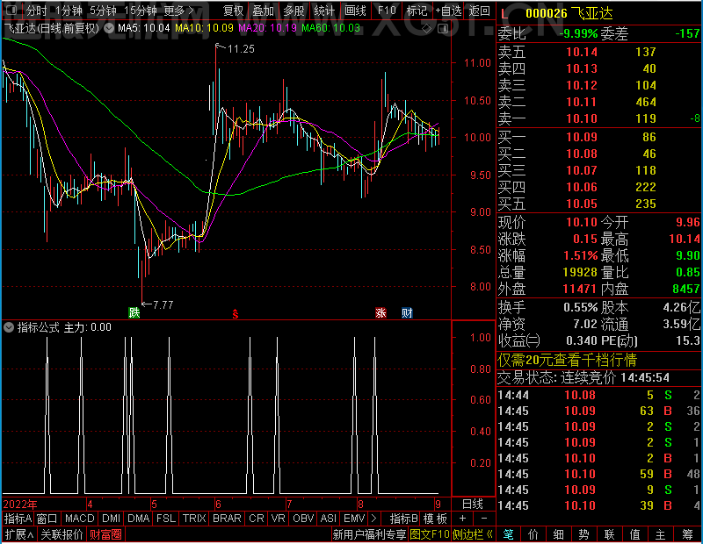The image size is (703, 544).
Task: Select the VR indicator tab
Action: pos(278,519)
